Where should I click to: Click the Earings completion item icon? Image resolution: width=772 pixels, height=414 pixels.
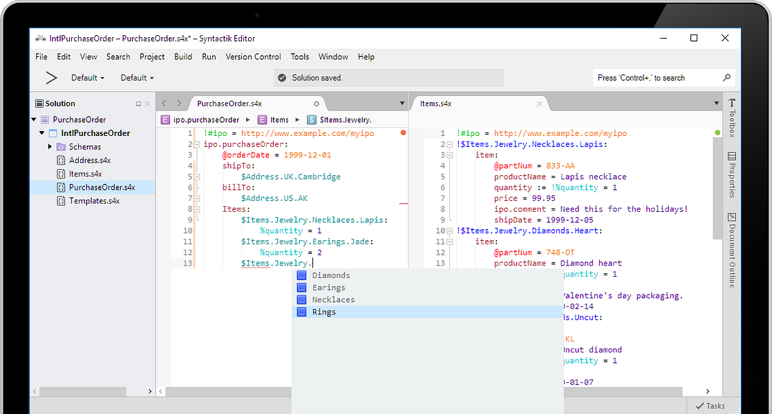tap(302, 288)
